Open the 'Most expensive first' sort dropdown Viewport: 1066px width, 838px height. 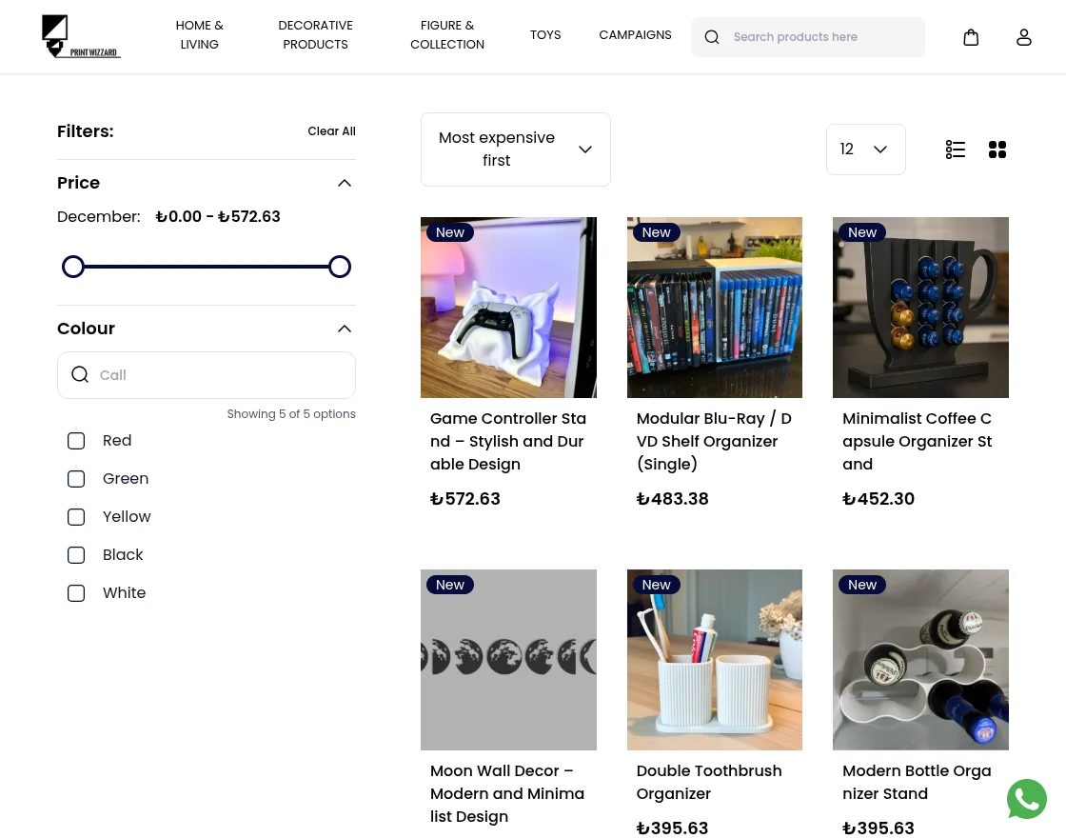pos(515,150)
